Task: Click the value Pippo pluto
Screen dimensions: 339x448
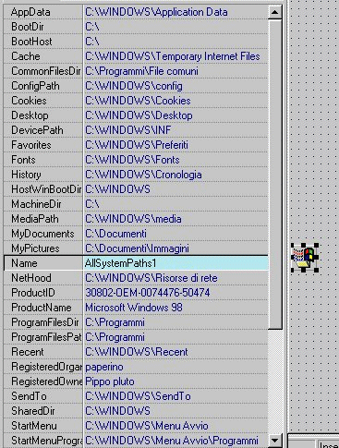Action: [x=110, y=381]
